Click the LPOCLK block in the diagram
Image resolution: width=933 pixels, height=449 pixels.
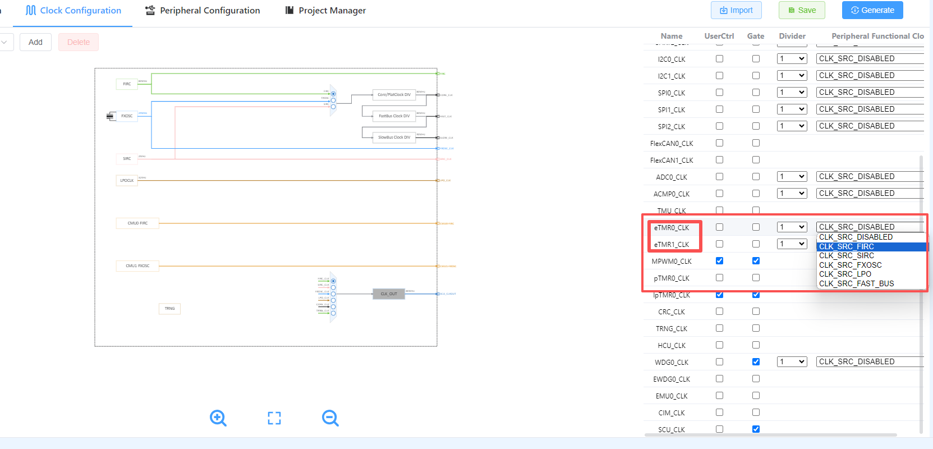pos(127,181)
